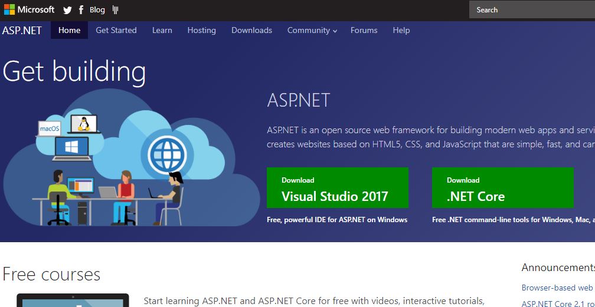Click 'Start learning ASP.NET' paragraph text

pyautogui.click(x=314, y=301)
